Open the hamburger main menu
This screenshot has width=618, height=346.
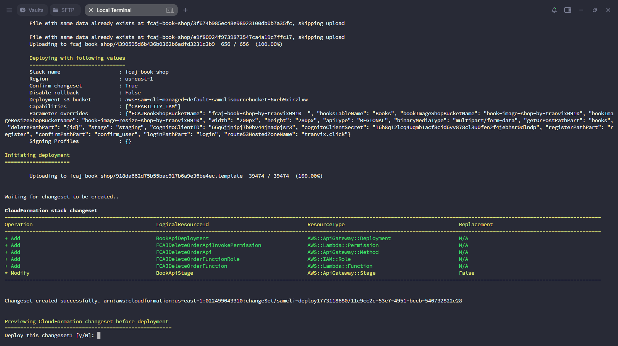pos(9,10)
